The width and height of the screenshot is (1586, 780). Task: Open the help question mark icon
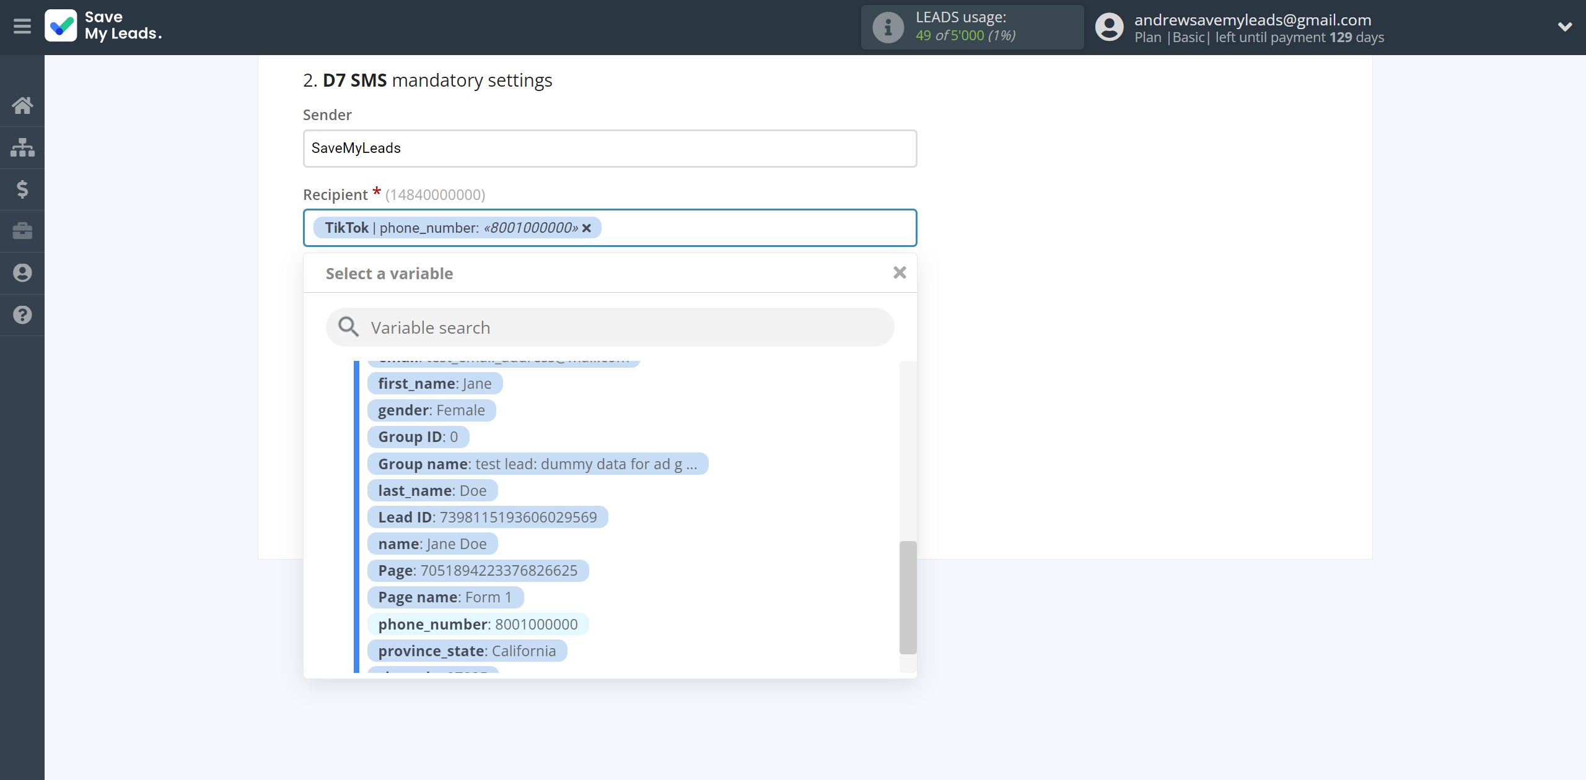pos(22,315)
